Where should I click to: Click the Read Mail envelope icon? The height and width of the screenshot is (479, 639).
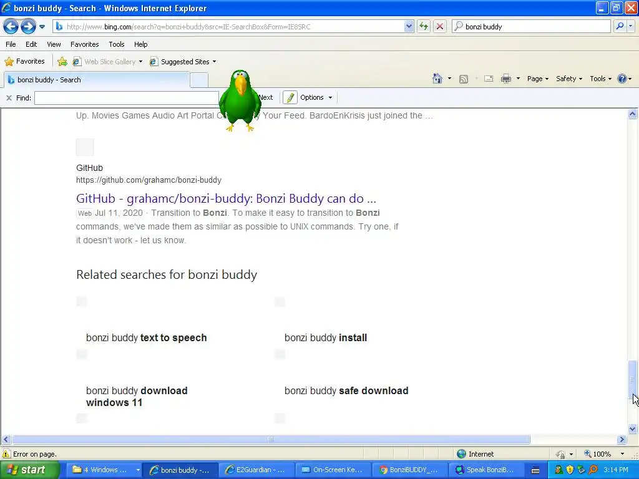pyautogui.click(x=489, y=79)
